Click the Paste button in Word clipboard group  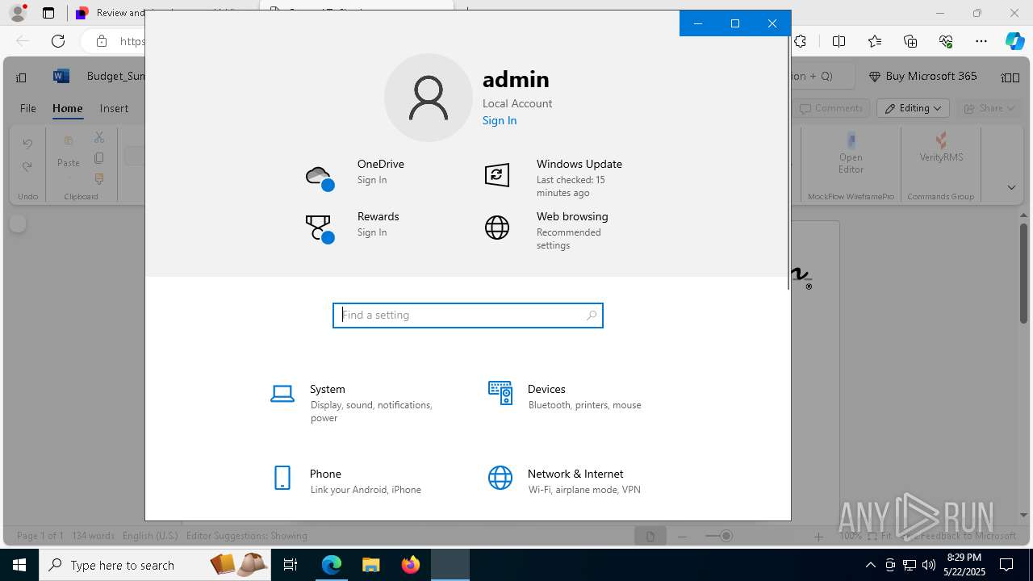coord(69,154)
